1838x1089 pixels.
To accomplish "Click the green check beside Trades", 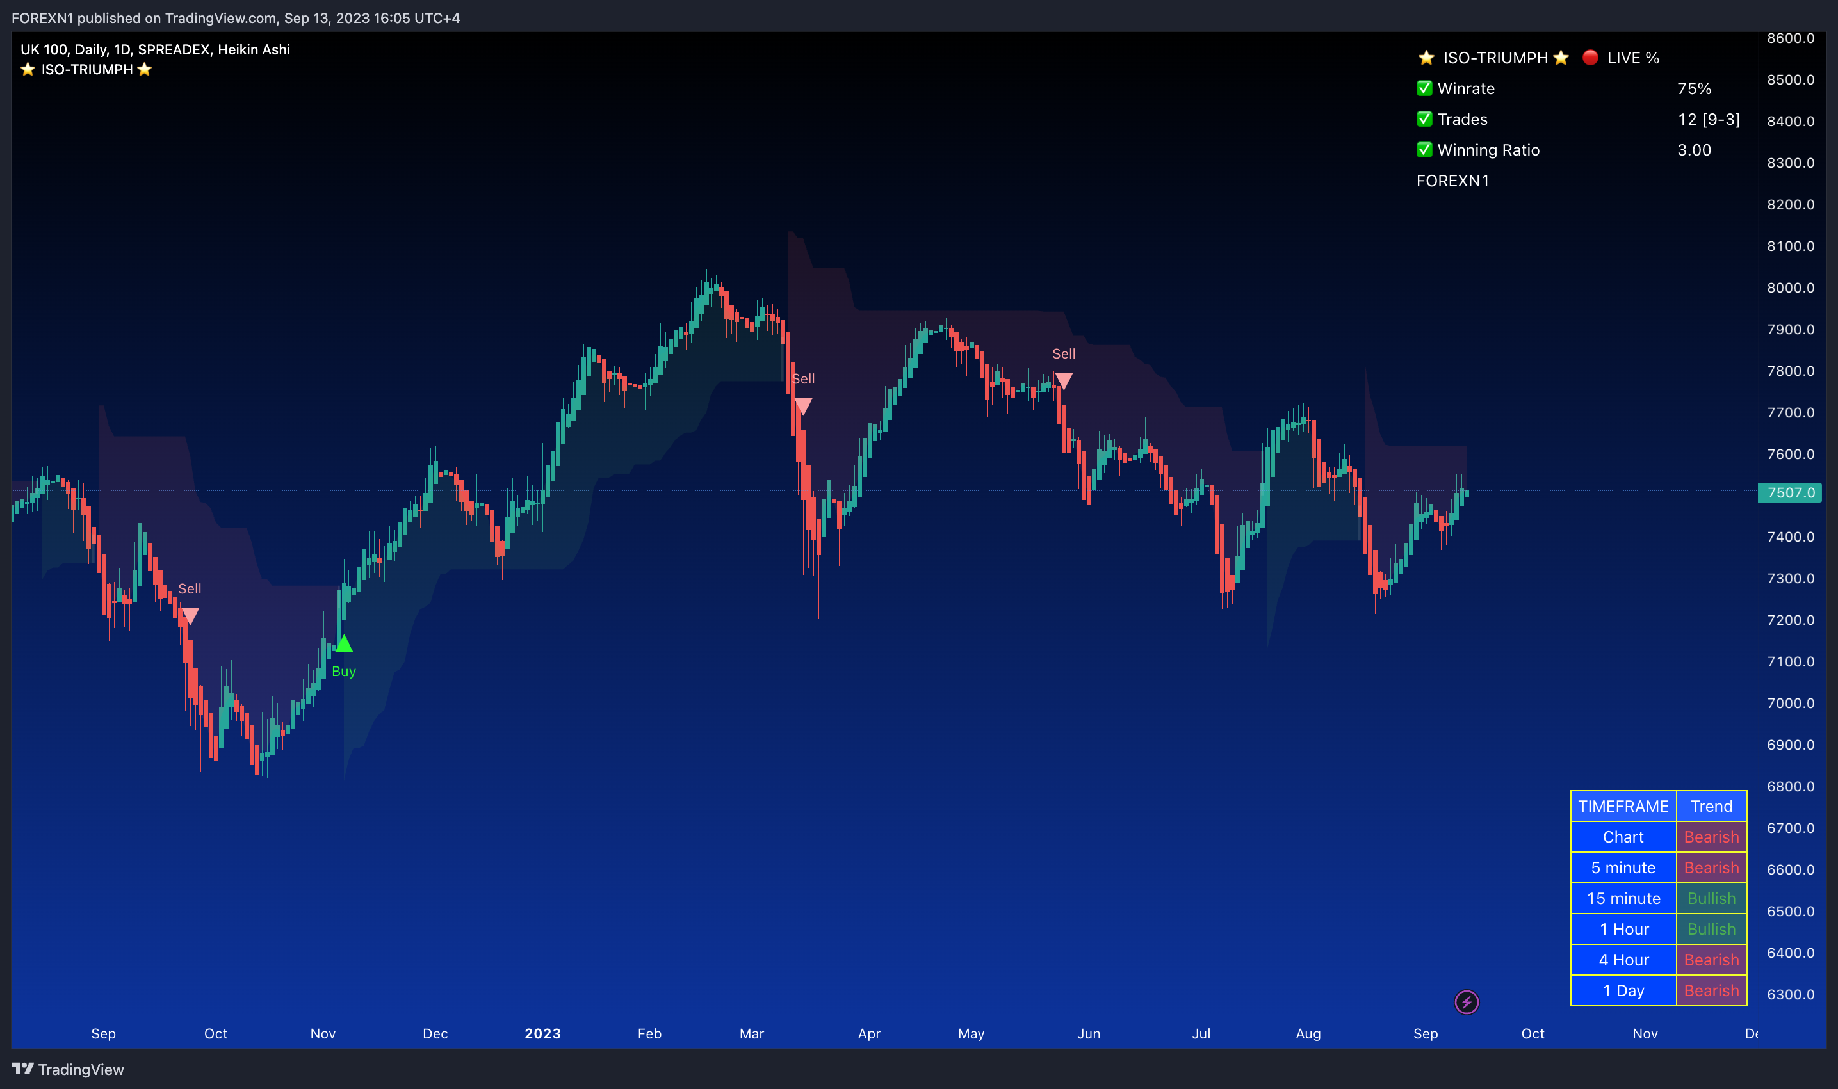I will tap(1424, 119).
